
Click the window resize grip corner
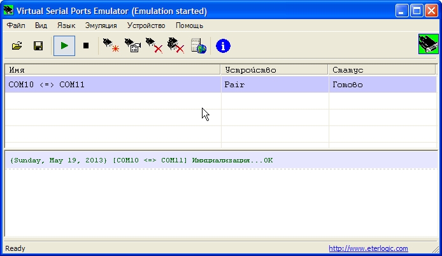435,248
